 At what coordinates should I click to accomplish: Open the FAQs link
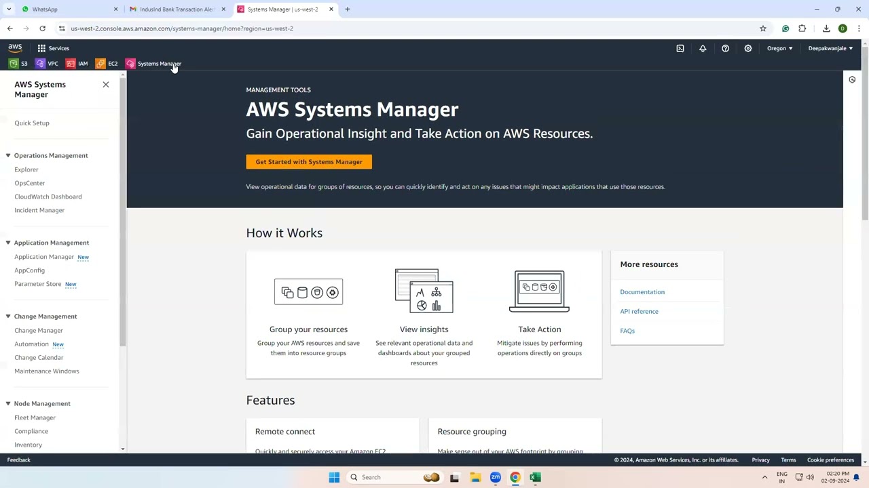point(627,331)
